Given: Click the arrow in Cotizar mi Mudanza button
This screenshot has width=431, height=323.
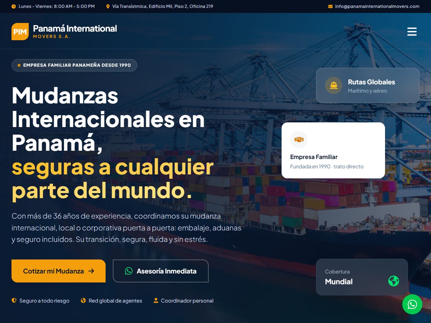Looking at the screenshot, I should pyautogui.click(x=91, y=271).
